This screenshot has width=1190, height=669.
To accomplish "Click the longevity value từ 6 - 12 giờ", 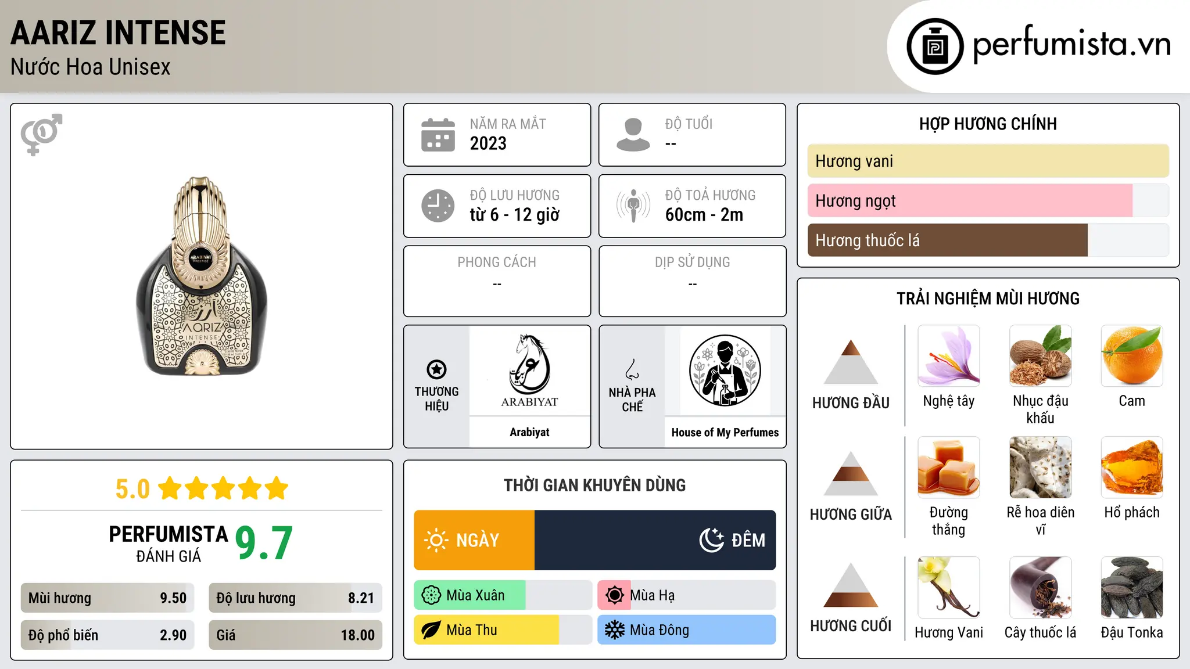I will (x=515, y=215).
